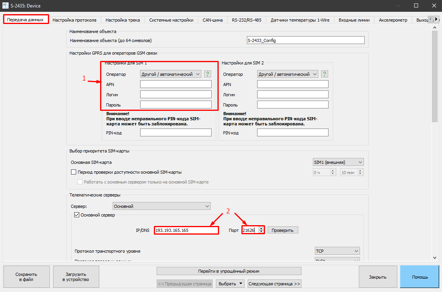The image size is (442, 292).
Task: Expand the TCP transport protocol dropdown
Action: [x=337, y=251]
